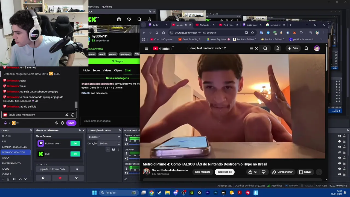Image resolution: width=350 pixels, height=197 pixels.
Task: Open the Kick Vídeos tab
Action: click(x=107, y=71)
